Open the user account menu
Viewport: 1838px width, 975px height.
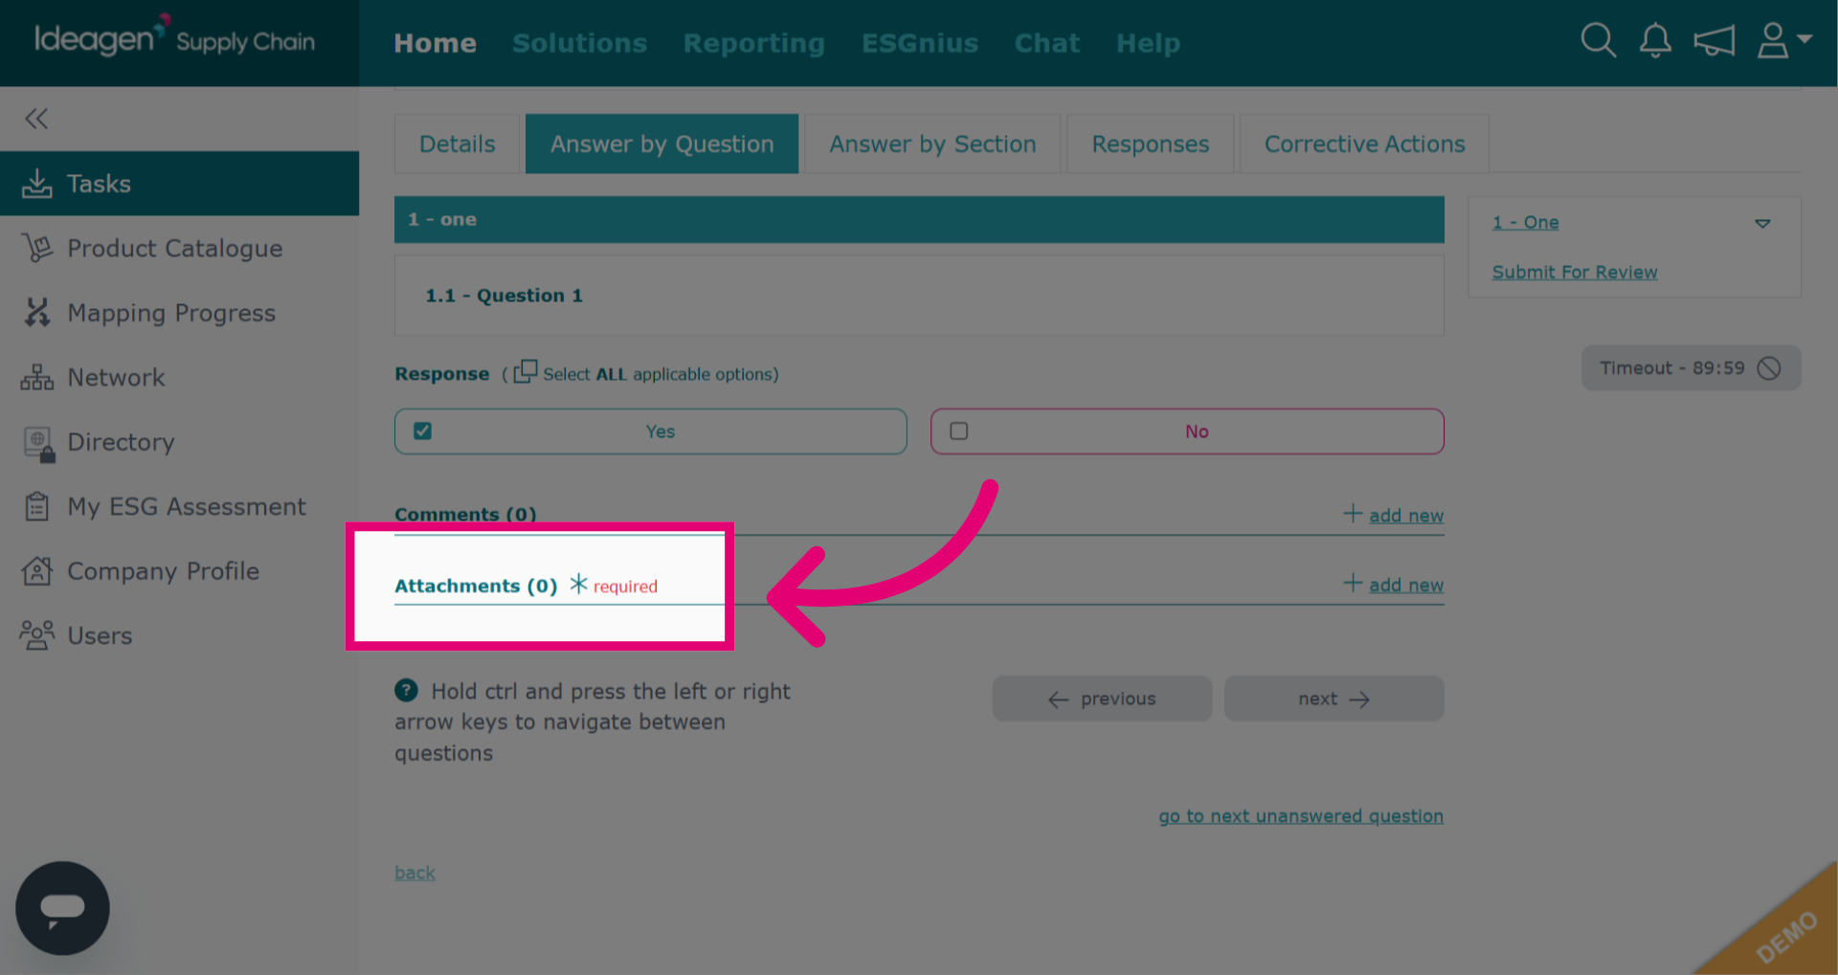[x=1783, y=41]
